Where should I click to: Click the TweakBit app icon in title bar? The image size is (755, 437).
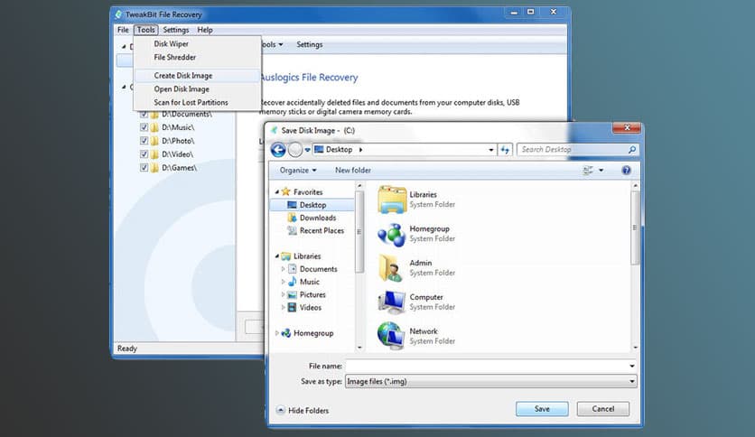(118, 14)
